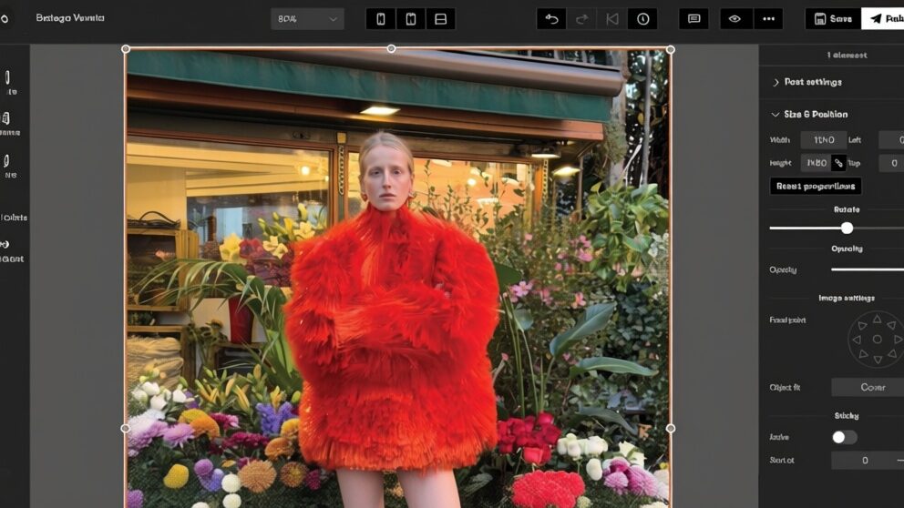Click the Width input field

coord(823,140)
